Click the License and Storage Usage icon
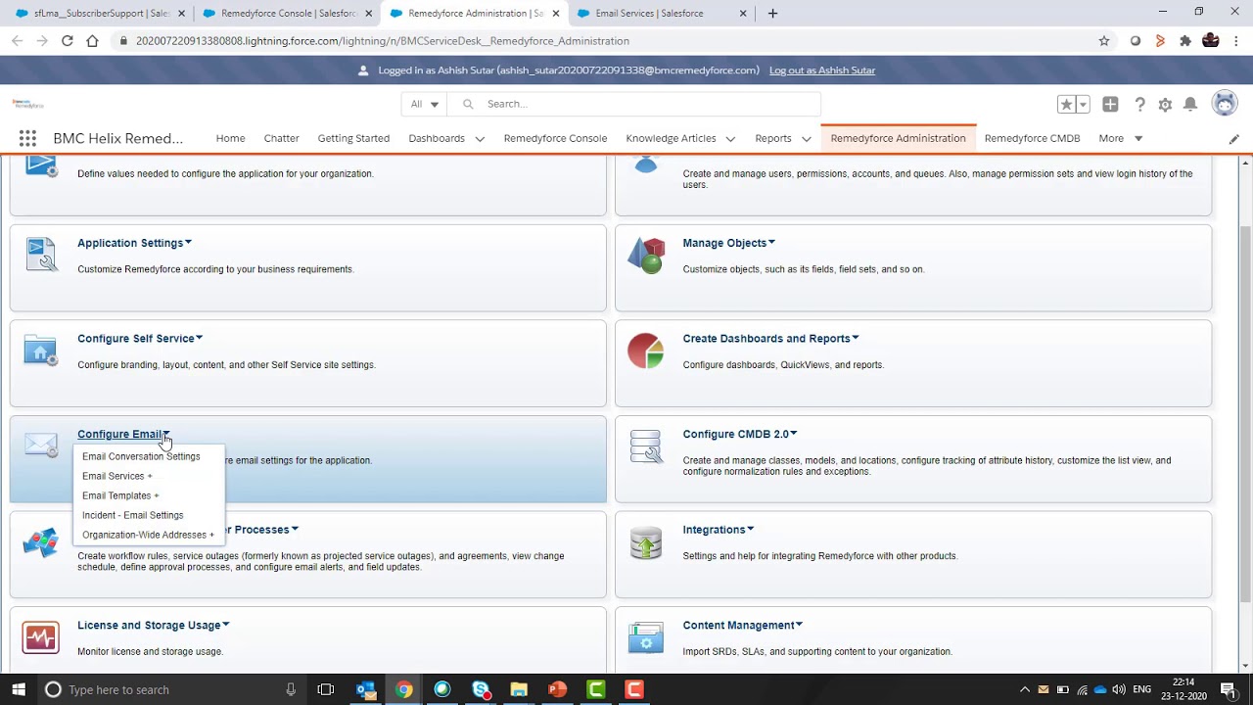Viewport: 1253px width, 705px height. pos(41,637)
